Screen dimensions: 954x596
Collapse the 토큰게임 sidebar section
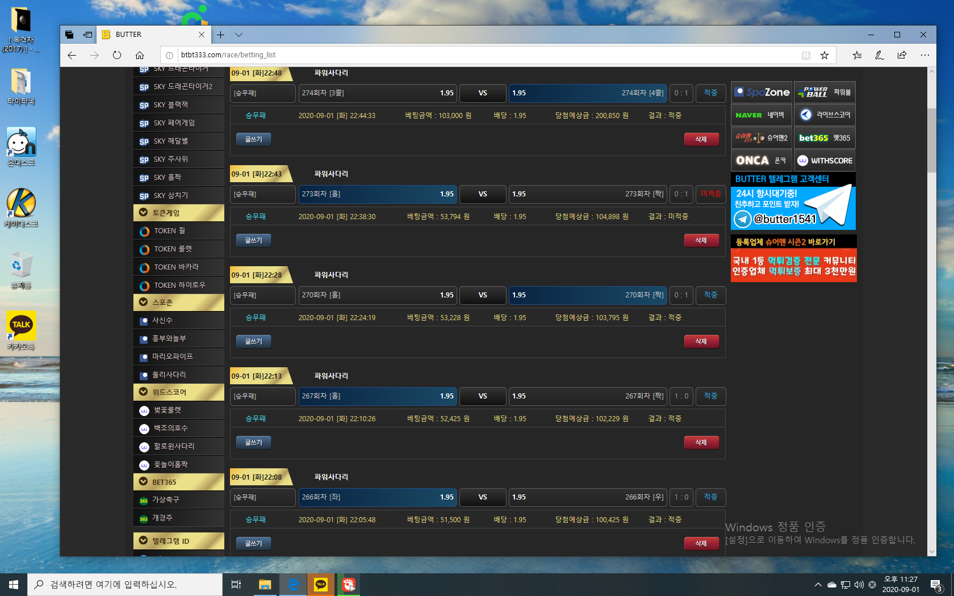179,213
